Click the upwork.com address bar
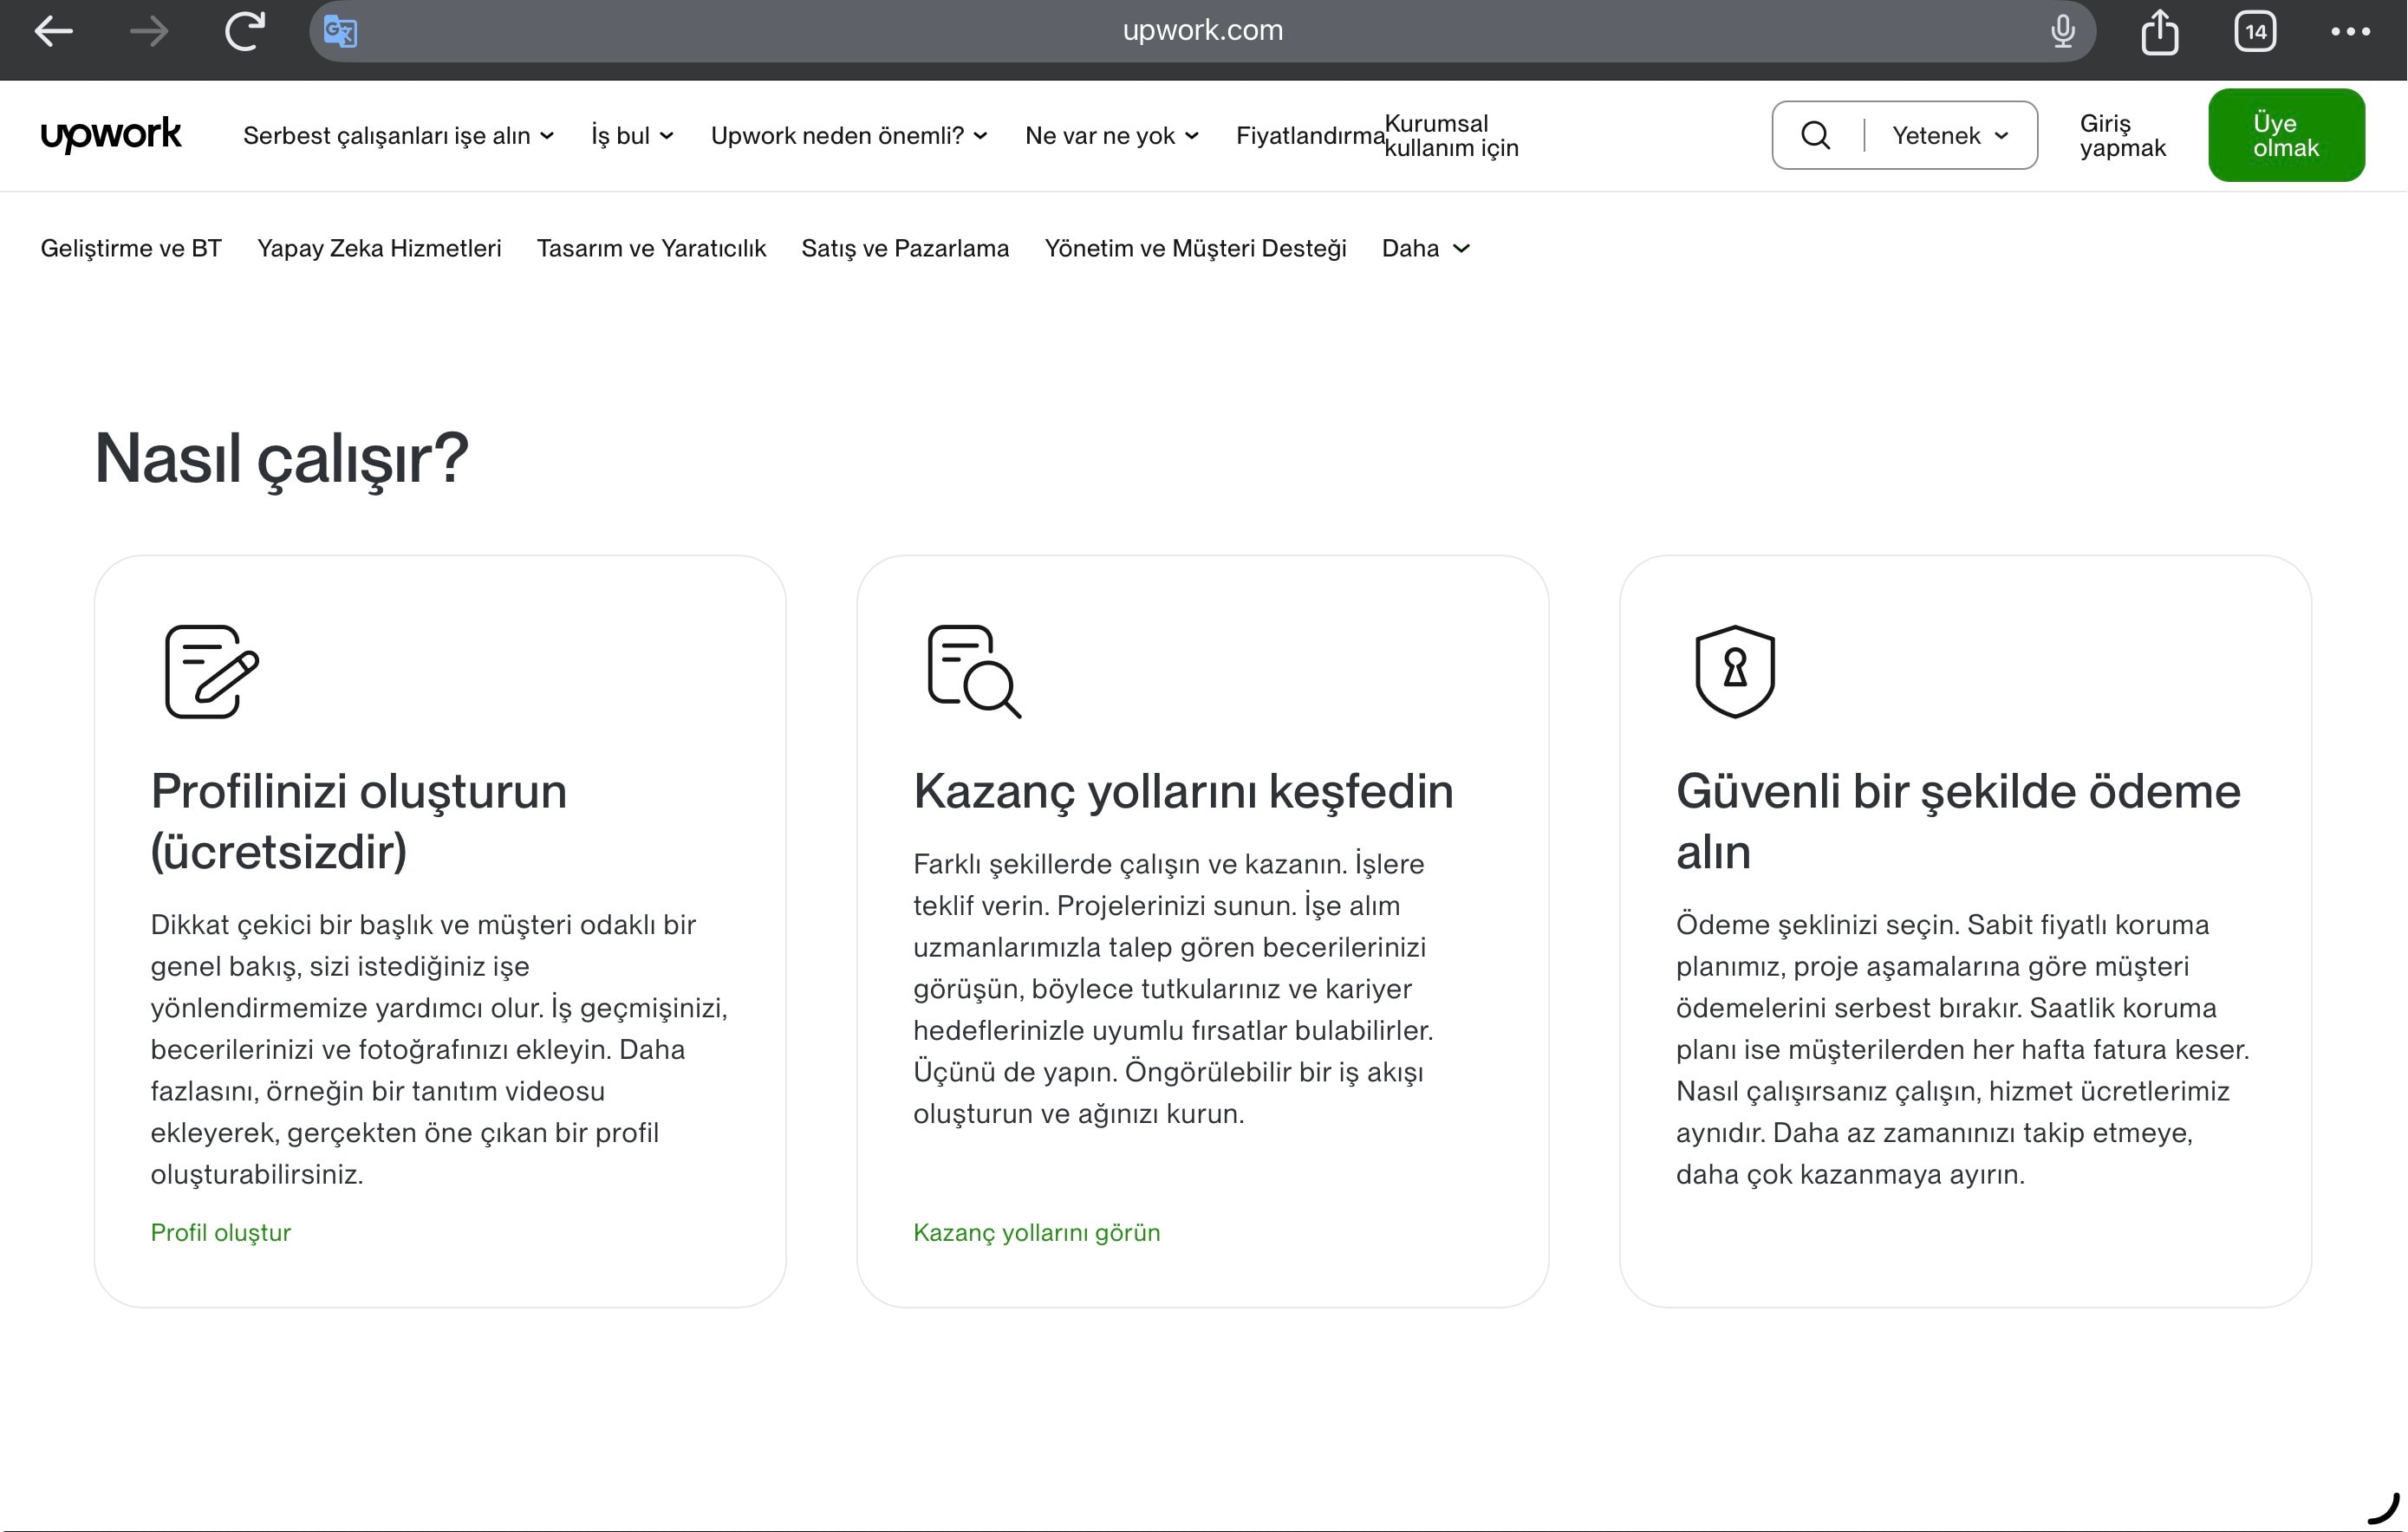 [1201, 30]
